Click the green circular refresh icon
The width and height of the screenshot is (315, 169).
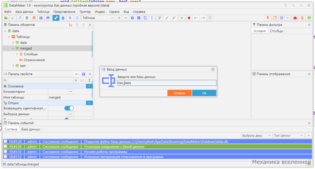coord(210,18)
